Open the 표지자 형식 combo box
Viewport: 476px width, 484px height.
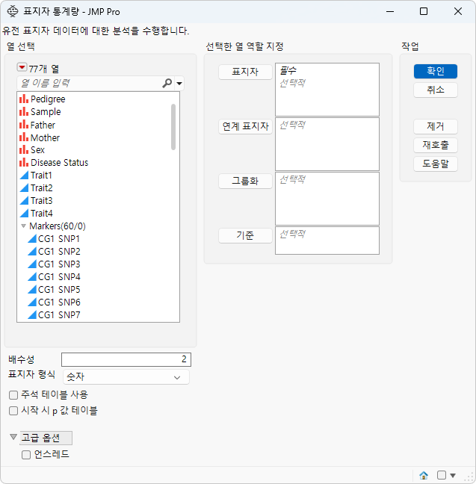click(x=126, y=377)
